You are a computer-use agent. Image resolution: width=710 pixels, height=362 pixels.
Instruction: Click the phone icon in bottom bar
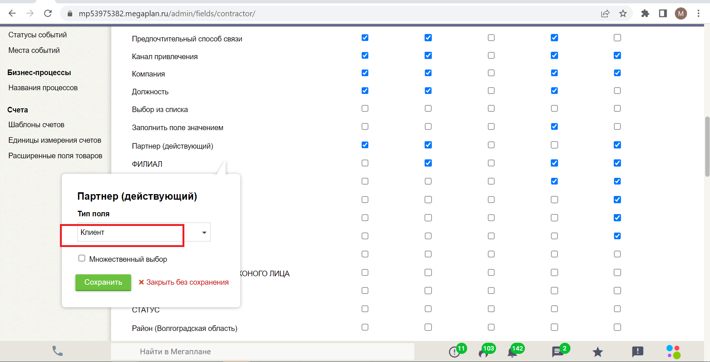click(57, 351)
